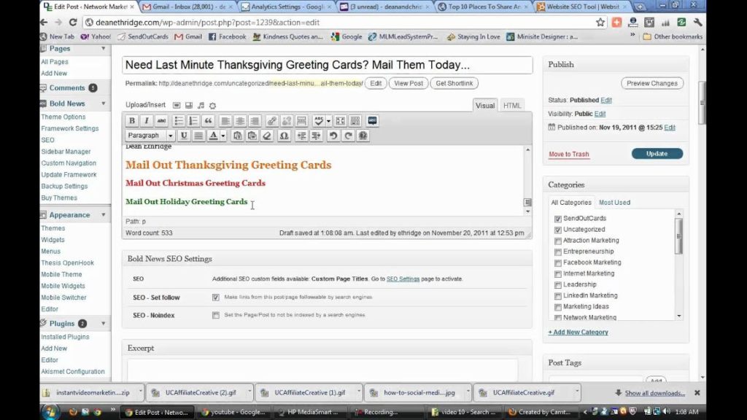Select All Categories tab
The height and width of the screenshot is (420, 747).
tap(571, 203)
